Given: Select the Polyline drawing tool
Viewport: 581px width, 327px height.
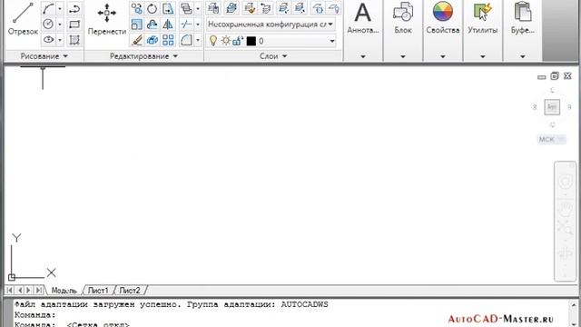Looking at the screenshot, I should (x=74, y=8).
